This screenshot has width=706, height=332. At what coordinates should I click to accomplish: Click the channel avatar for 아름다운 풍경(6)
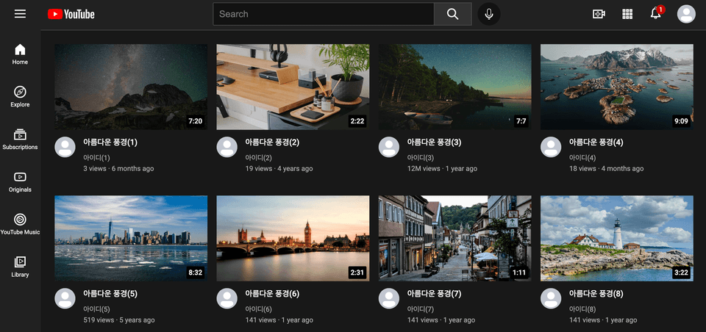click(x=227, y=298)
